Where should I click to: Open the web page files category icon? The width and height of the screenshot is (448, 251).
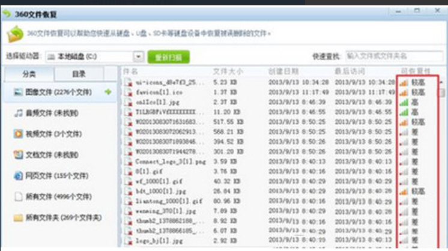(x=18, y=176)
